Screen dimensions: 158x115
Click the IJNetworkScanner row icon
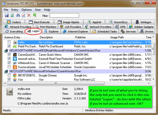[x=15, y=63]
